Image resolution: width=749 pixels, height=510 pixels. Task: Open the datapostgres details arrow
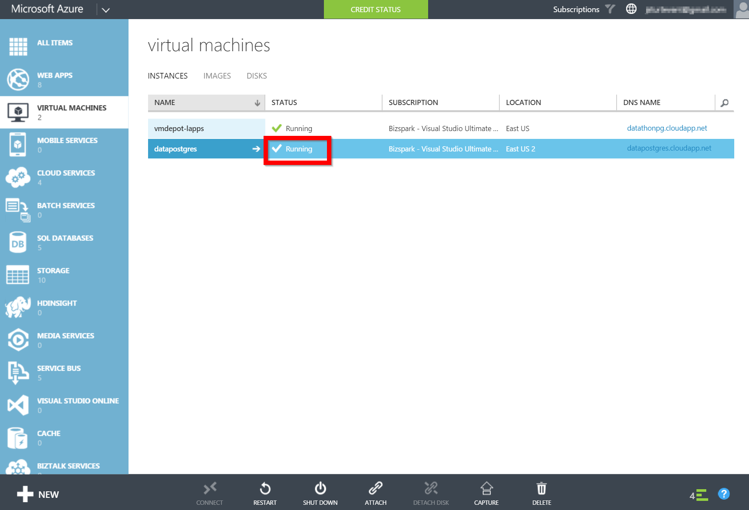(256, 149)
